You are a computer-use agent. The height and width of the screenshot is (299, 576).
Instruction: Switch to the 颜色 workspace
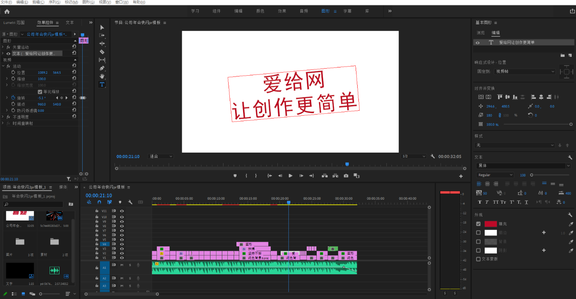pyautogui.click(x=260, y=11)
